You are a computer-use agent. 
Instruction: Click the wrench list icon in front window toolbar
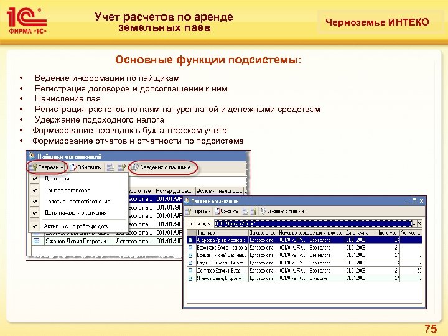253,212
